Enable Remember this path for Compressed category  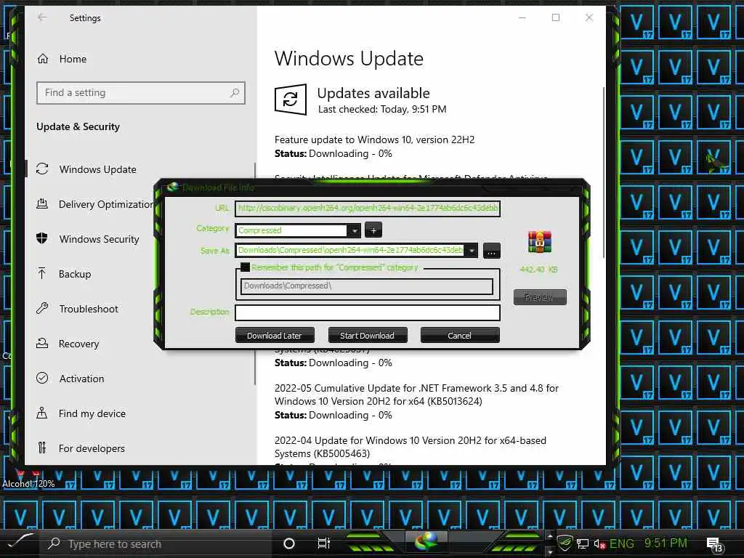[246, 267]
